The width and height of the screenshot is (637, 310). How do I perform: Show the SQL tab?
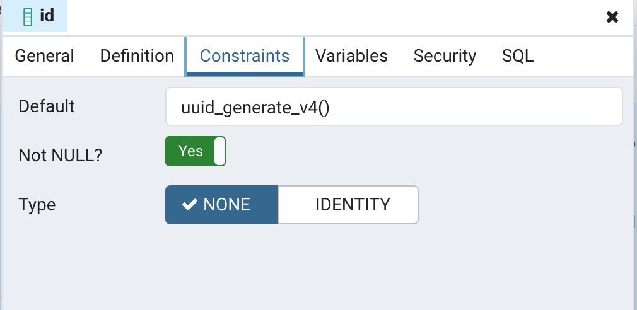pyautogui.click(x=518, y=56)
